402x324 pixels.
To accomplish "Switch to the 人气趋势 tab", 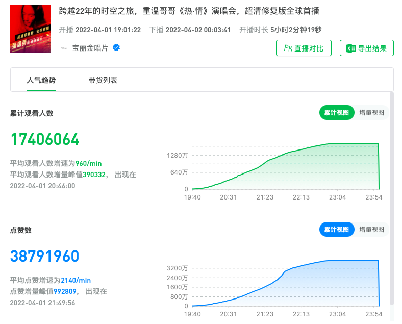I will coord(41,80).
